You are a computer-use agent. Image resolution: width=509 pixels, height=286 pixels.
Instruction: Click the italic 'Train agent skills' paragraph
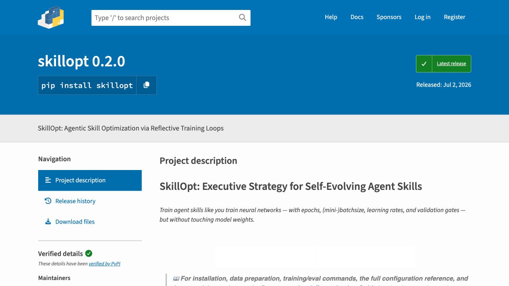tap(313, 215)
